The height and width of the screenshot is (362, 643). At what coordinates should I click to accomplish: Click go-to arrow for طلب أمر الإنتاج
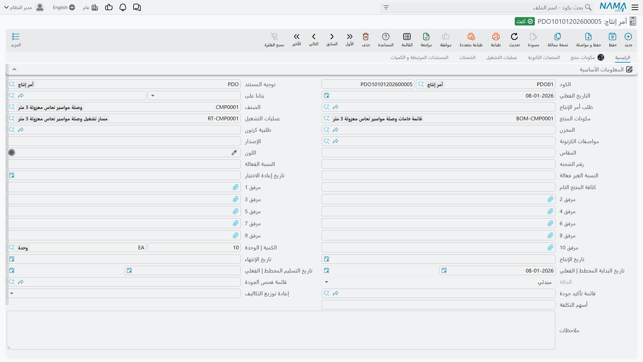336,107
